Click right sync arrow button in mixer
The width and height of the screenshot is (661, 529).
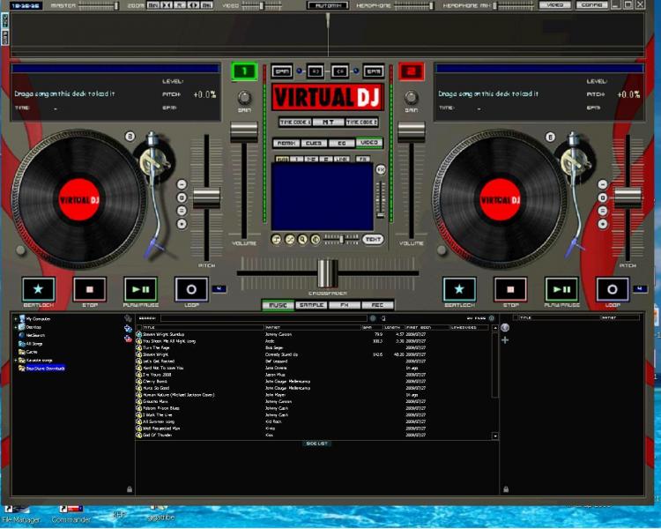[340, 71]
